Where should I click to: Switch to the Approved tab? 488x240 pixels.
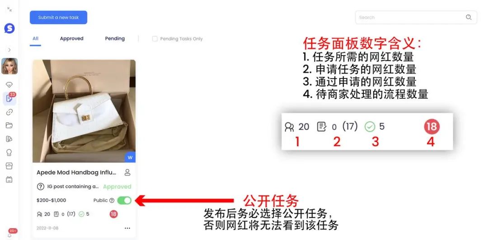coord(71,38)
